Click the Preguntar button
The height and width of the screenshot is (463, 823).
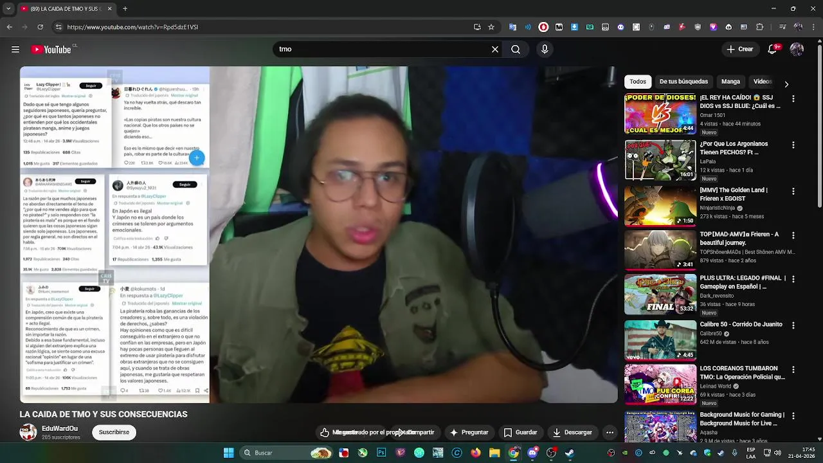(x=469, y=433)
